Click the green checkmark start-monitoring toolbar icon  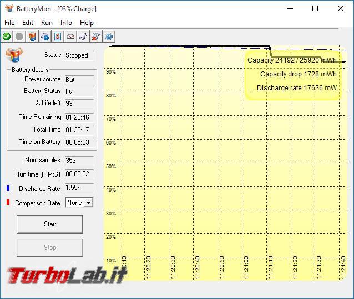(7, 37)
